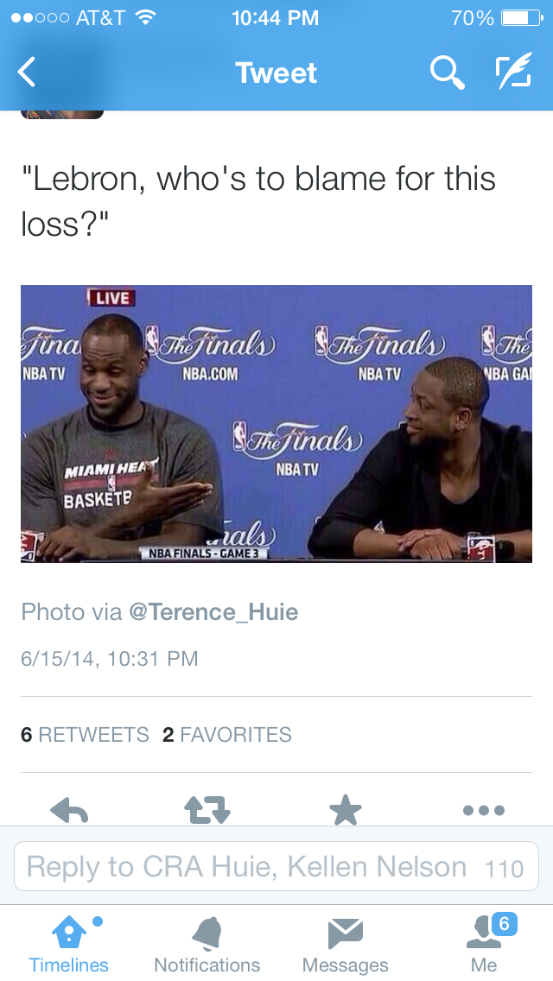Tap the tweet timestamp 6/15/14, 10:31 PM
This screenshot has width=553, height=981.
click(110, 658)
